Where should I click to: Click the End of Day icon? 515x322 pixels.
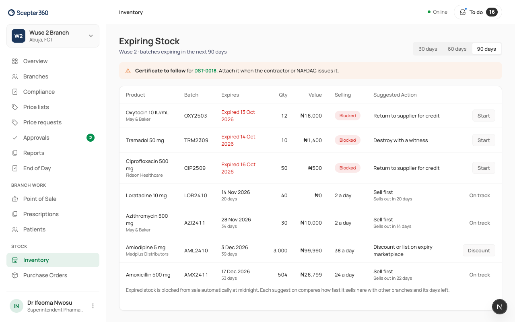[15, 168]
